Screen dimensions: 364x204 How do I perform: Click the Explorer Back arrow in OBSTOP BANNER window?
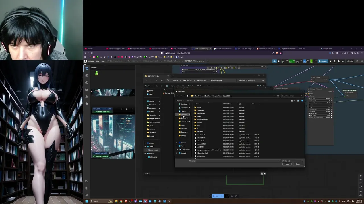[x=146, y=80]
